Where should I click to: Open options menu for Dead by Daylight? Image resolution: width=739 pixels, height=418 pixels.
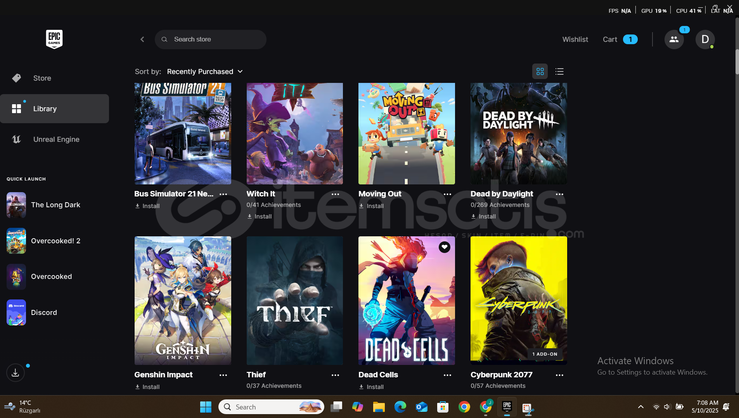click(x=559, y=194)
